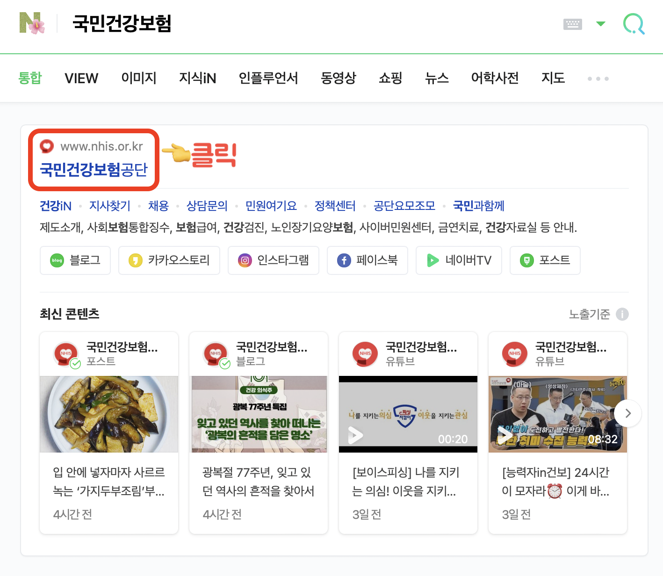
Task: Expand more tabs with the ellipsis
Action: click(x=598, y=79)
